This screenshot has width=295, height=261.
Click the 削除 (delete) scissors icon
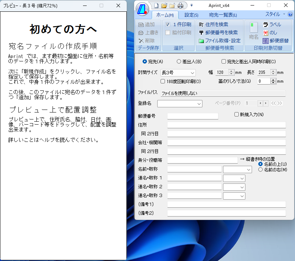point(141,41)
